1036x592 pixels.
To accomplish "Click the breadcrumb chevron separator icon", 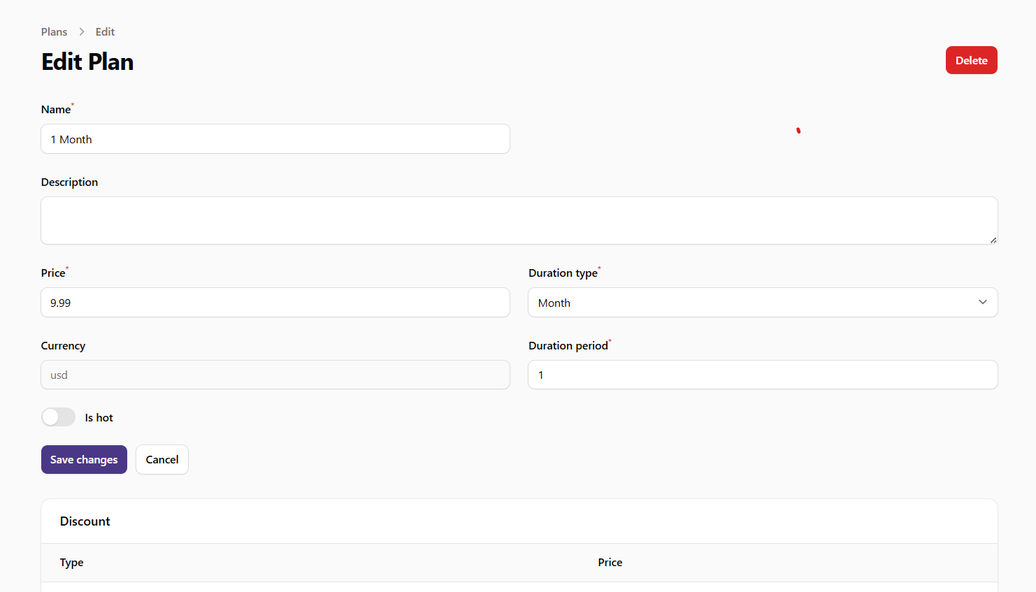I will tap(82, 32).
